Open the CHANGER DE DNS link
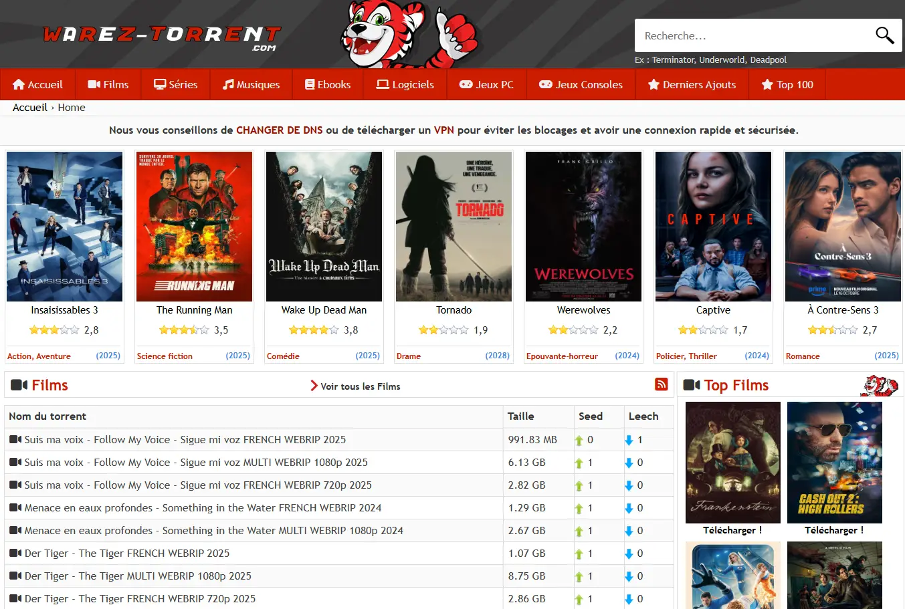This screenshot has width=905, height=609. pos(280,130)
